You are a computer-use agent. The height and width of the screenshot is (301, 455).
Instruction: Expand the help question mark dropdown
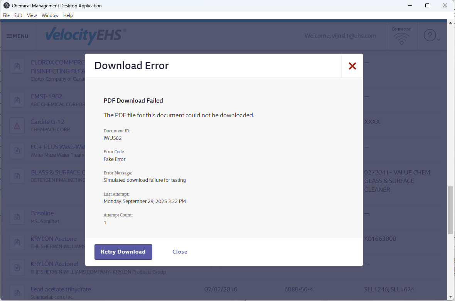[x=431, y=36]
